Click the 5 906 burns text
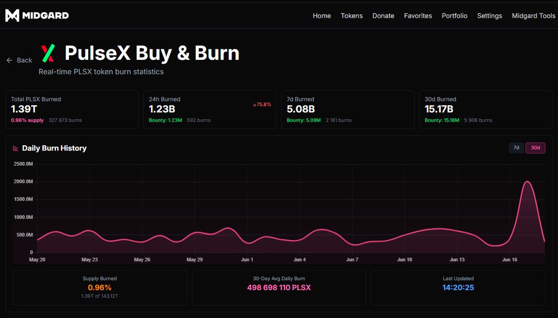Screen dimensions: 558x318 pos(478,120)
